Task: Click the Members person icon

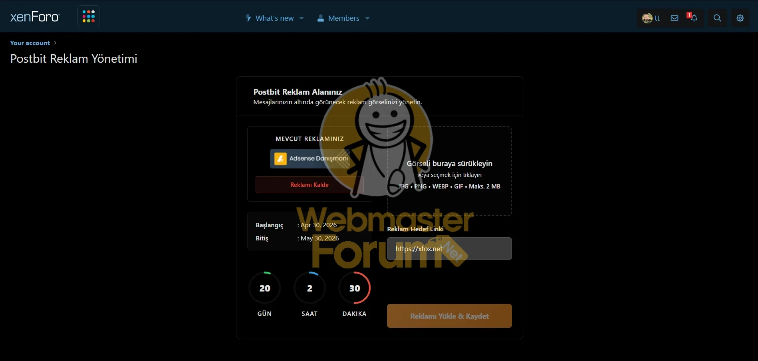Action: 320,18
